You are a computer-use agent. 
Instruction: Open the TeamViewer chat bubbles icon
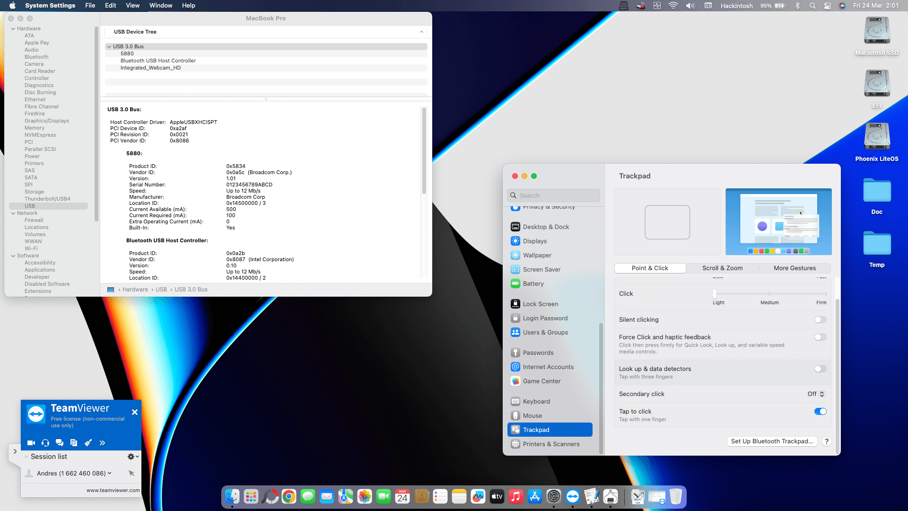click(60, 443)
